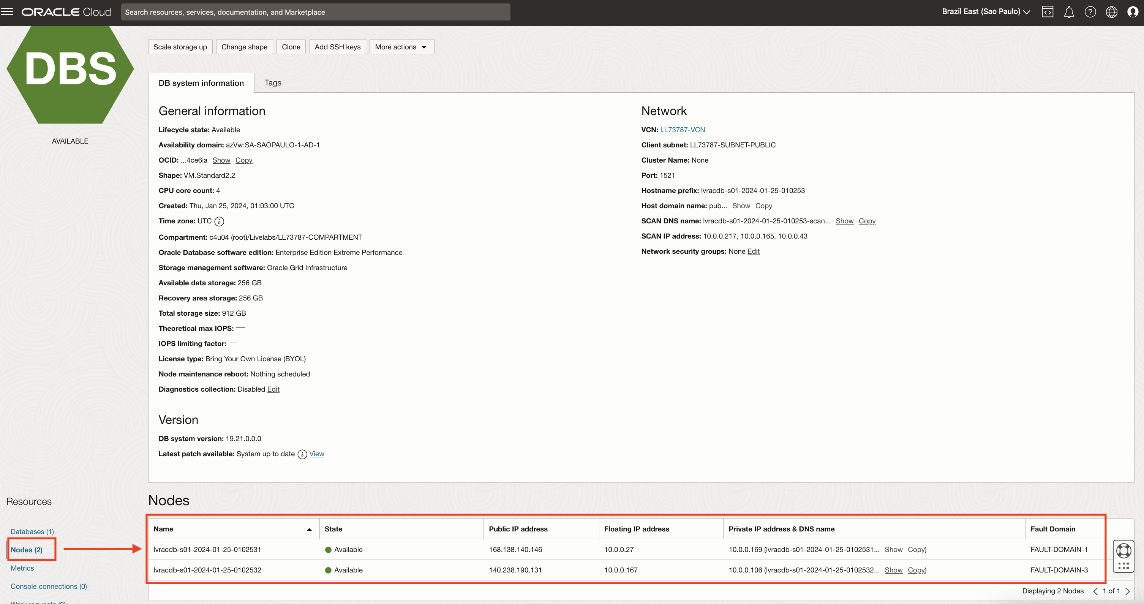Screen dimensions: 1144x604
Task: Open the help question mark icon
Action: point(1090,12)
